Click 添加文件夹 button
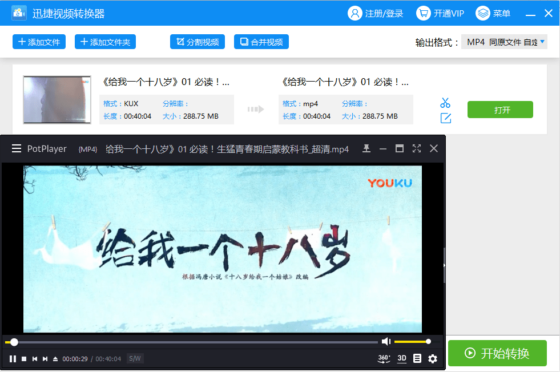 tap(105, 42)
